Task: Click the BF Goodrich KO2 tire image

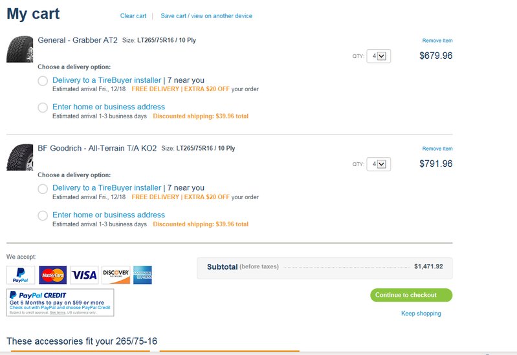Action: click(20, 157)
